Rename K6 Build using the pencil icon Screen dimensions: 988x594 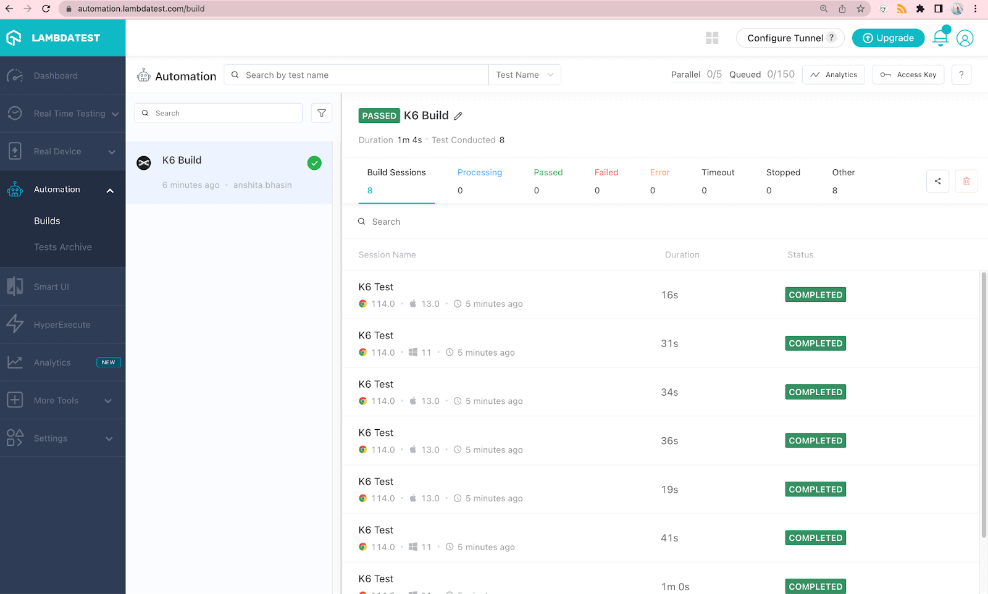(x=458, y=115)
